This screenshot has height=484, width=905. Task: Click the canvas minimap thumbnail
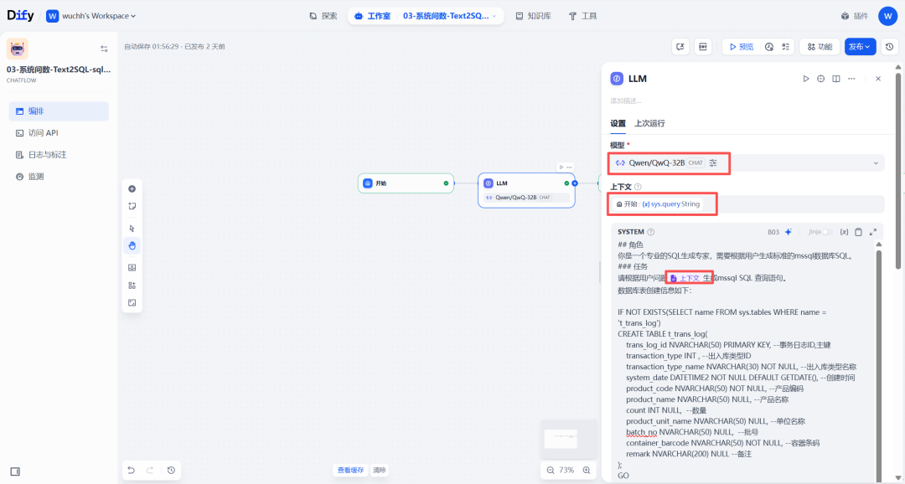[x=568, y=439]
